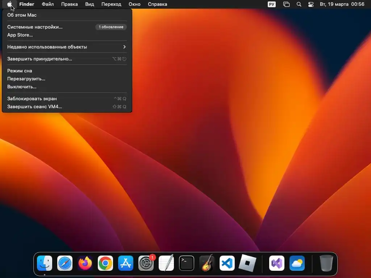Launch TextEdit from the Dock
This screenshot has width=371, height=278.
[x=166, y=263]
